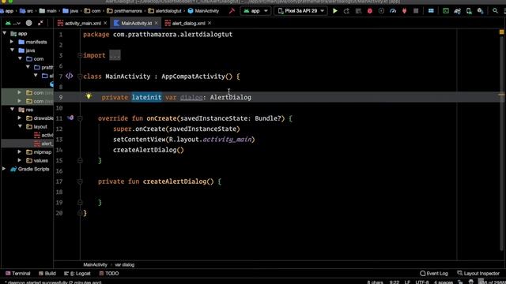Collapse the res folder
Image resolution: width=506 pixels, height=284 pixels.
(x=13, y=110)
